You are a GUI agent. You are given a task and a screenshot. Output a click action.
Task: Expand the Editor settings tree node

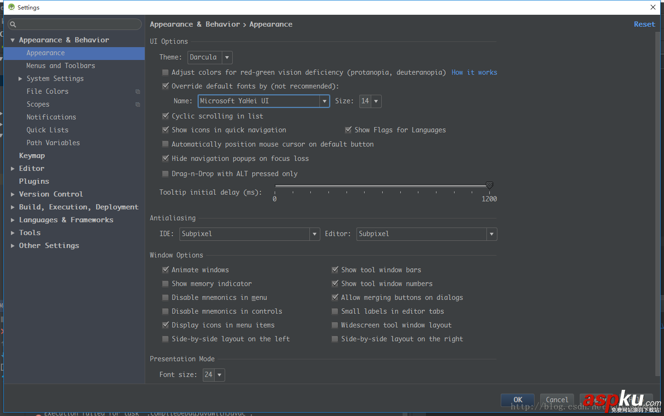coord(13,168)
